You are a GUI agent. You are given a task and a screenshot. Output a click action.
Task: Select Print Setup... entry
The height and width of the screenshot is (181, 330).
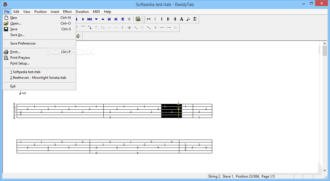[x=39, y=63]
